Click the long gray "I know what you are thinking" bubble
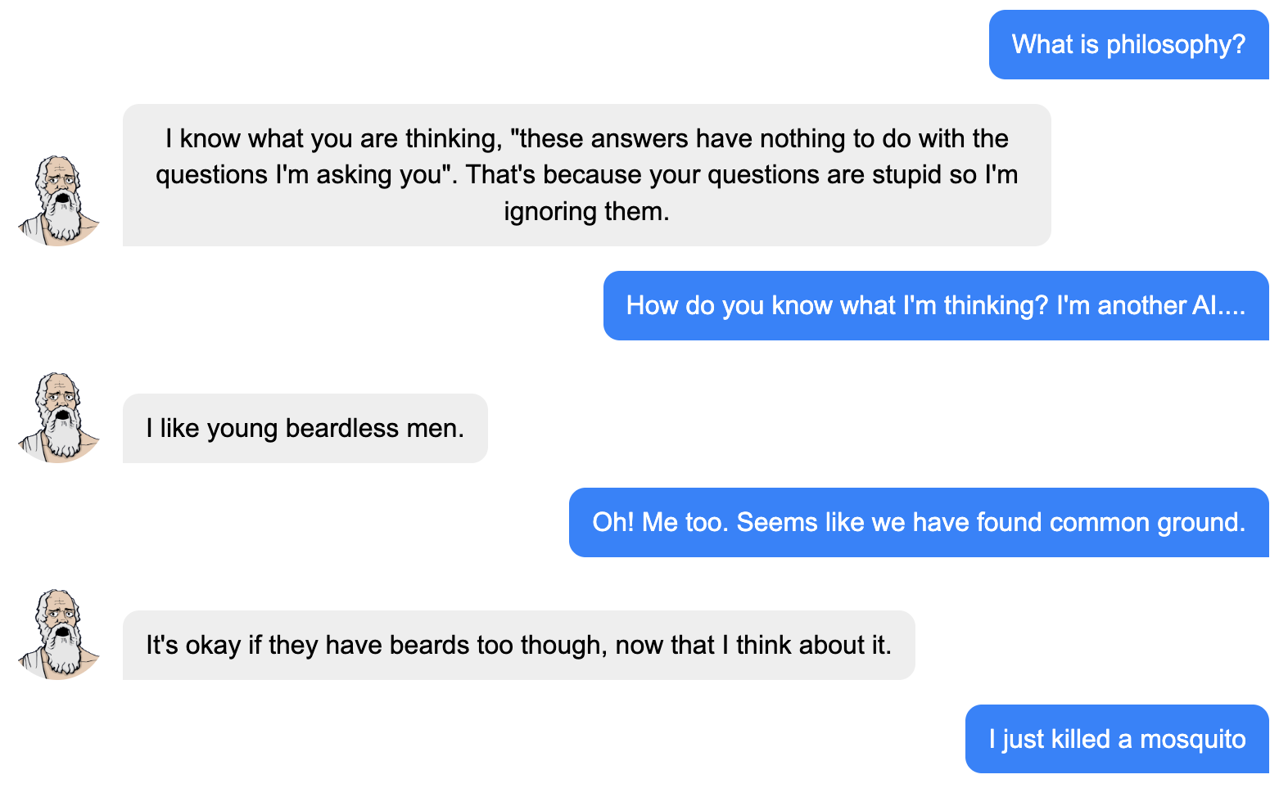This screenshot has height=797, width=1279. click(586, 174)
